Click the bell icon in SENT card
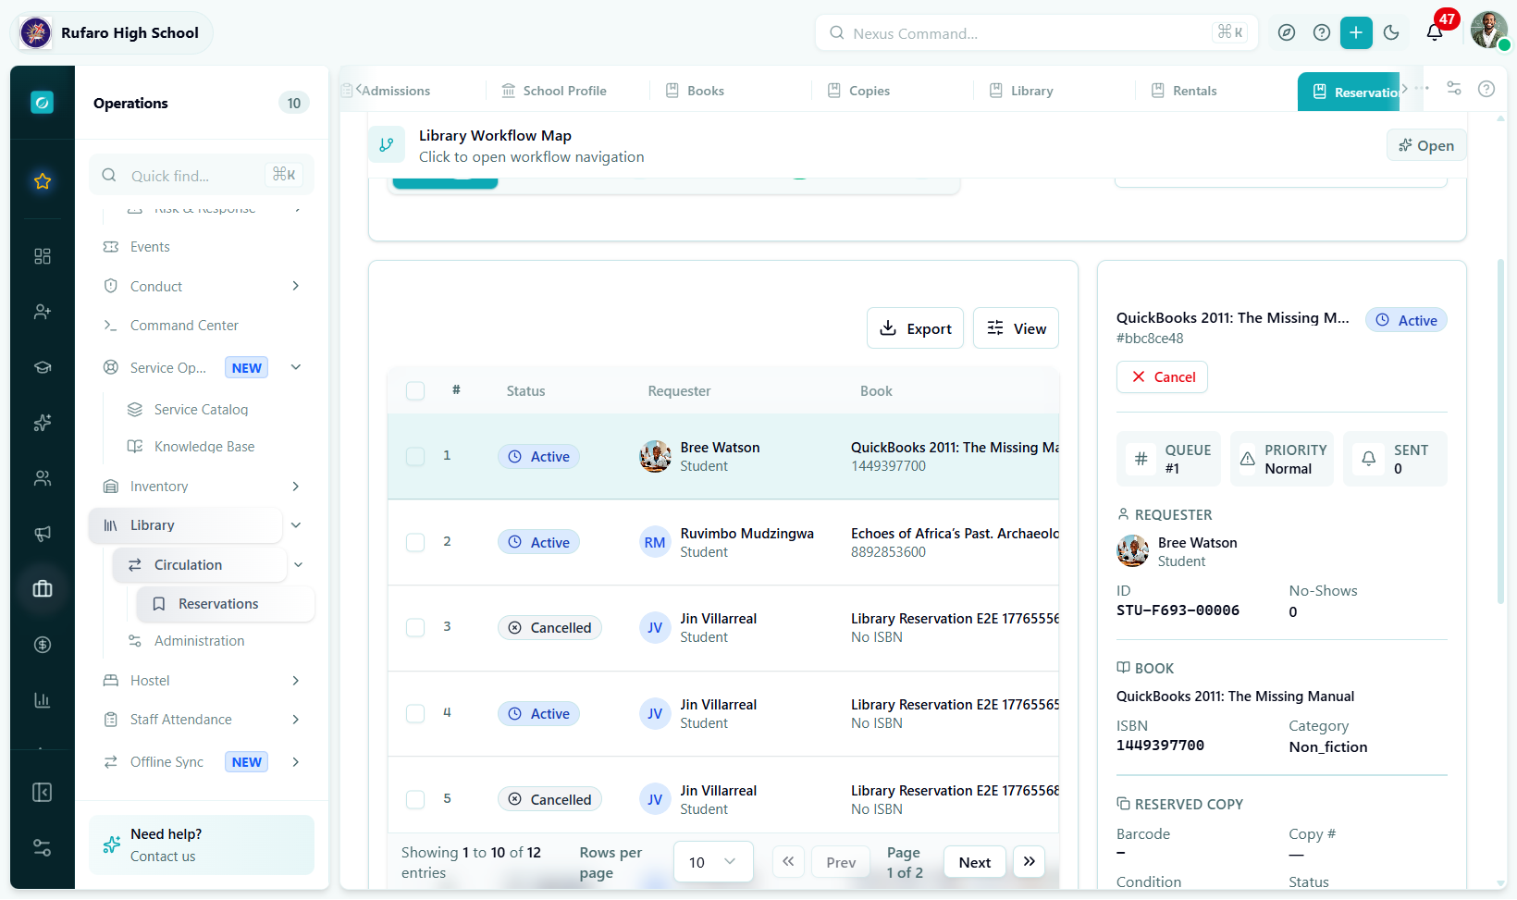 (x=1369, y=459)
